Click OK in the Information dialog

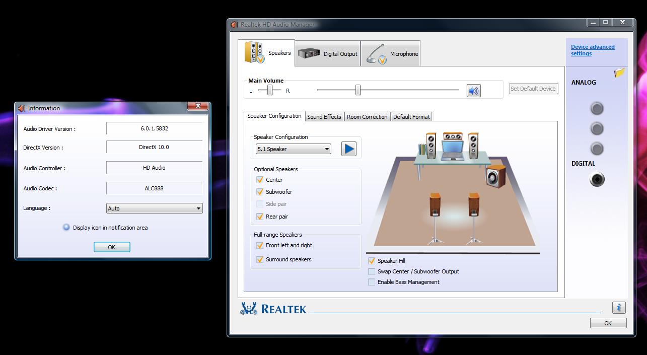pyautogui.click(x=112, y=247)
